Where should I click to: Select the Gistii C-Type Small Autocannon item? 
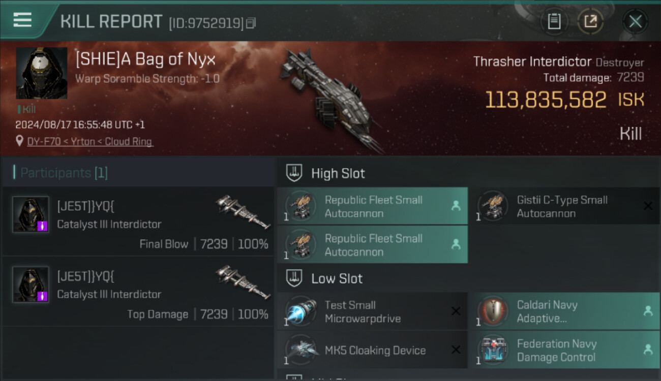[562, 206]
